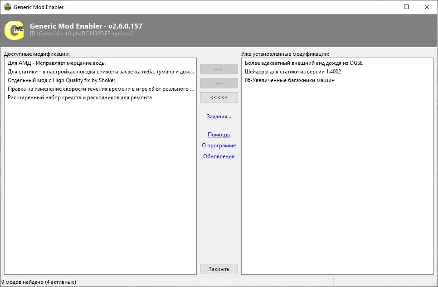Select mod 'Правка на изменение скорости течения времени'
This screenshot has height=287, width=438.
tap(101, 89)
